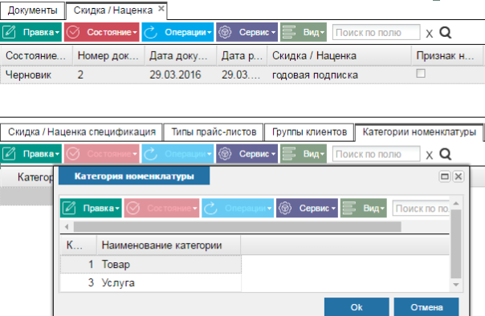
Task: Click the top toolbar magnifier search icon
Action: point(446,32)
